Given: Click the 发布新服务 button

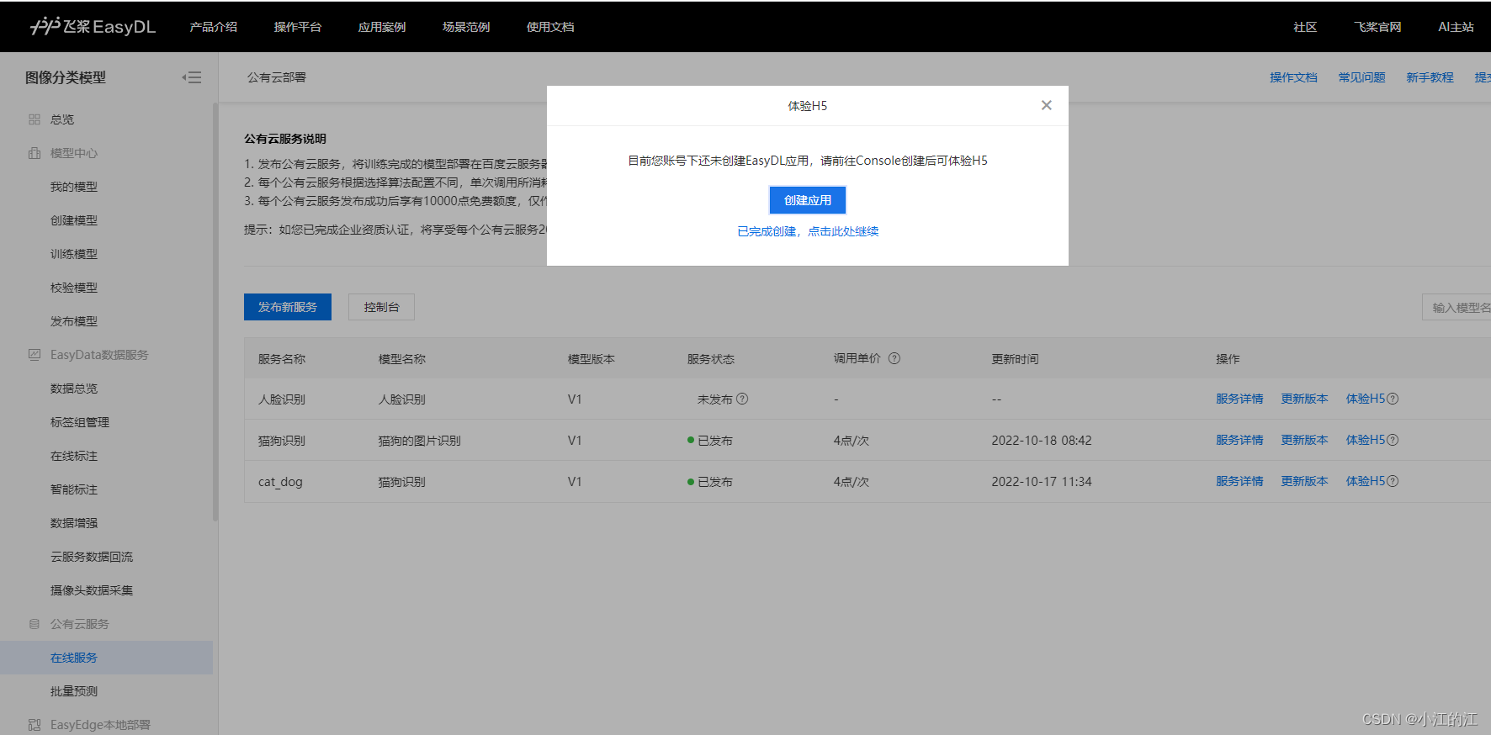Looking at the screenshot, I should (288, 307).
